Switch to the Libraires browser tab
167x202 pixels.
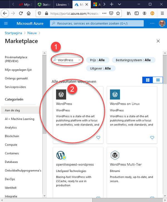point(63,4)
